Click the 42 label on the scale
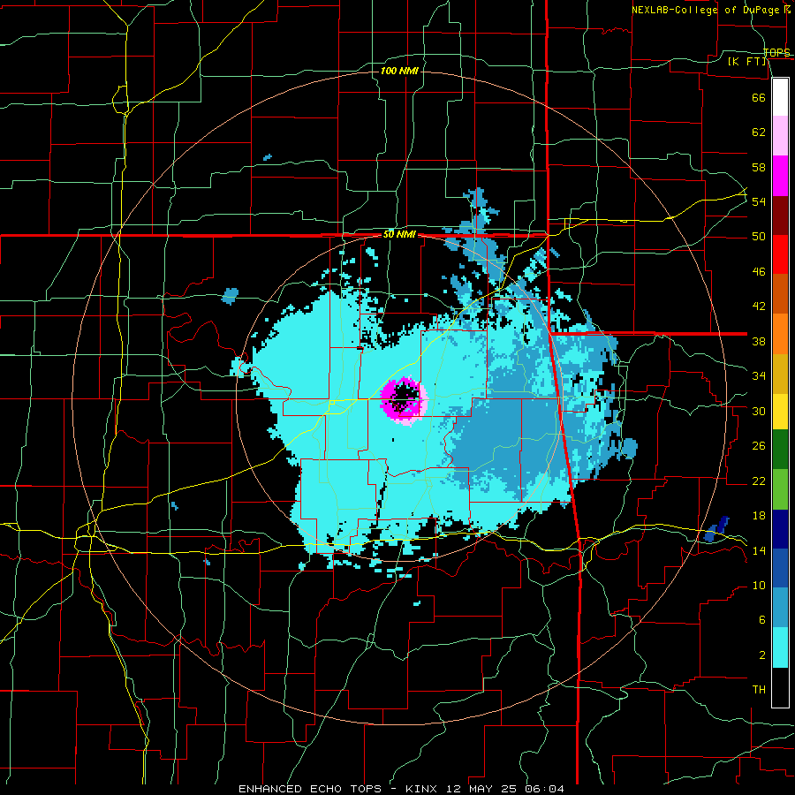Image resolution: width=795 pixels, height=795 pixels. pyautogui.click(x=759, y=307)
